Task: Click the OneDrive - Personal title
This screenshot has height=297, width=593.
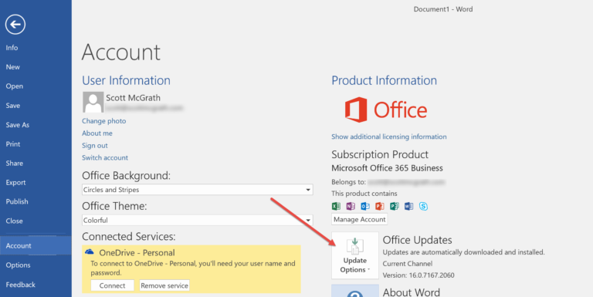Action: 137,252
